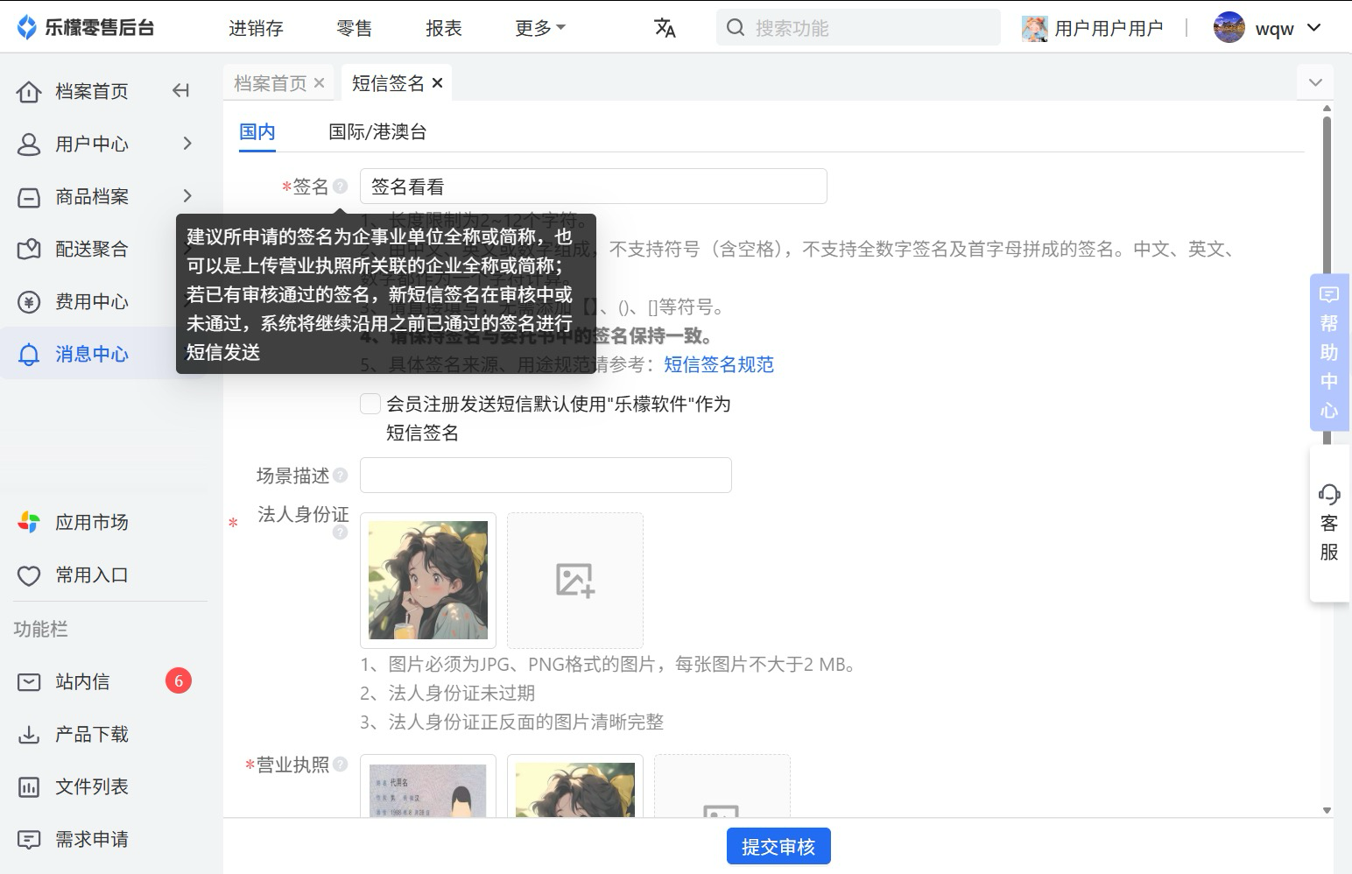Viewport: 1352px width, 874px height.
Task: Click the help icon below 法人身份证
Action: coord(341,532)
